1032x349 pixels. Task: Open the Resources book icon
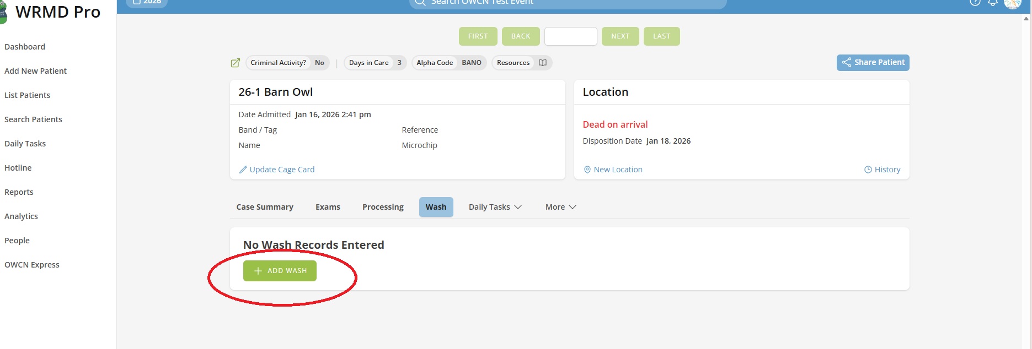[x=543, y=63]
